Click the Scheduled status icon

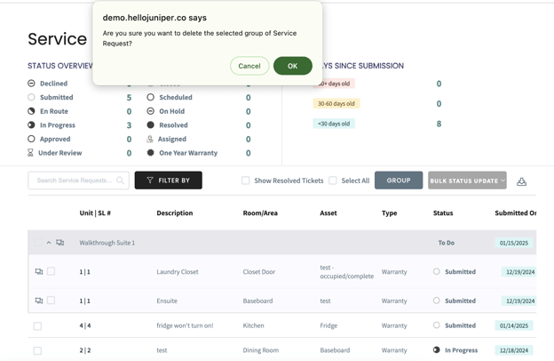click(x=151, y=97)
